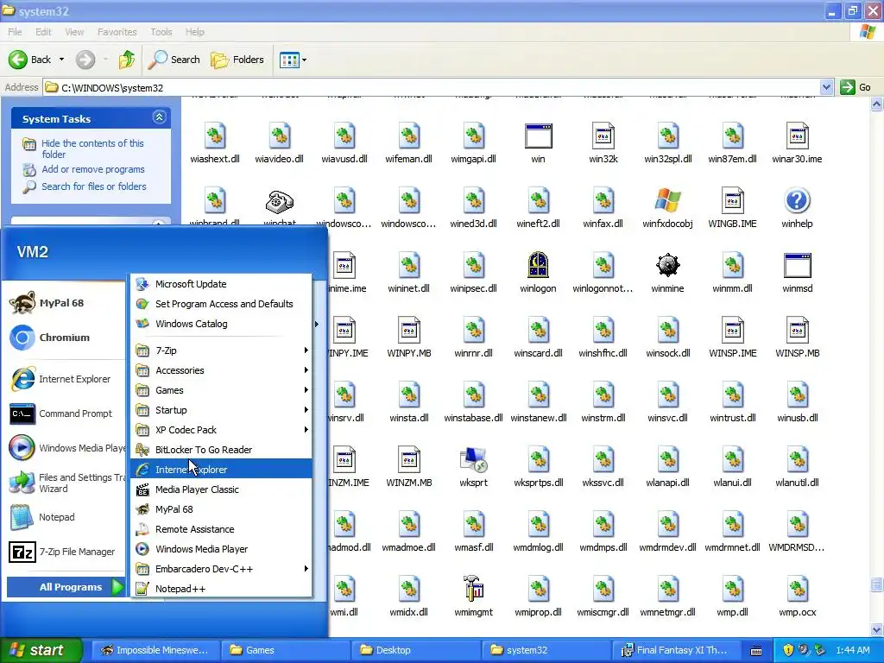Select the winsock.dll file icon
This screenshot has height=663, width=884.
(x=667, y=330)
